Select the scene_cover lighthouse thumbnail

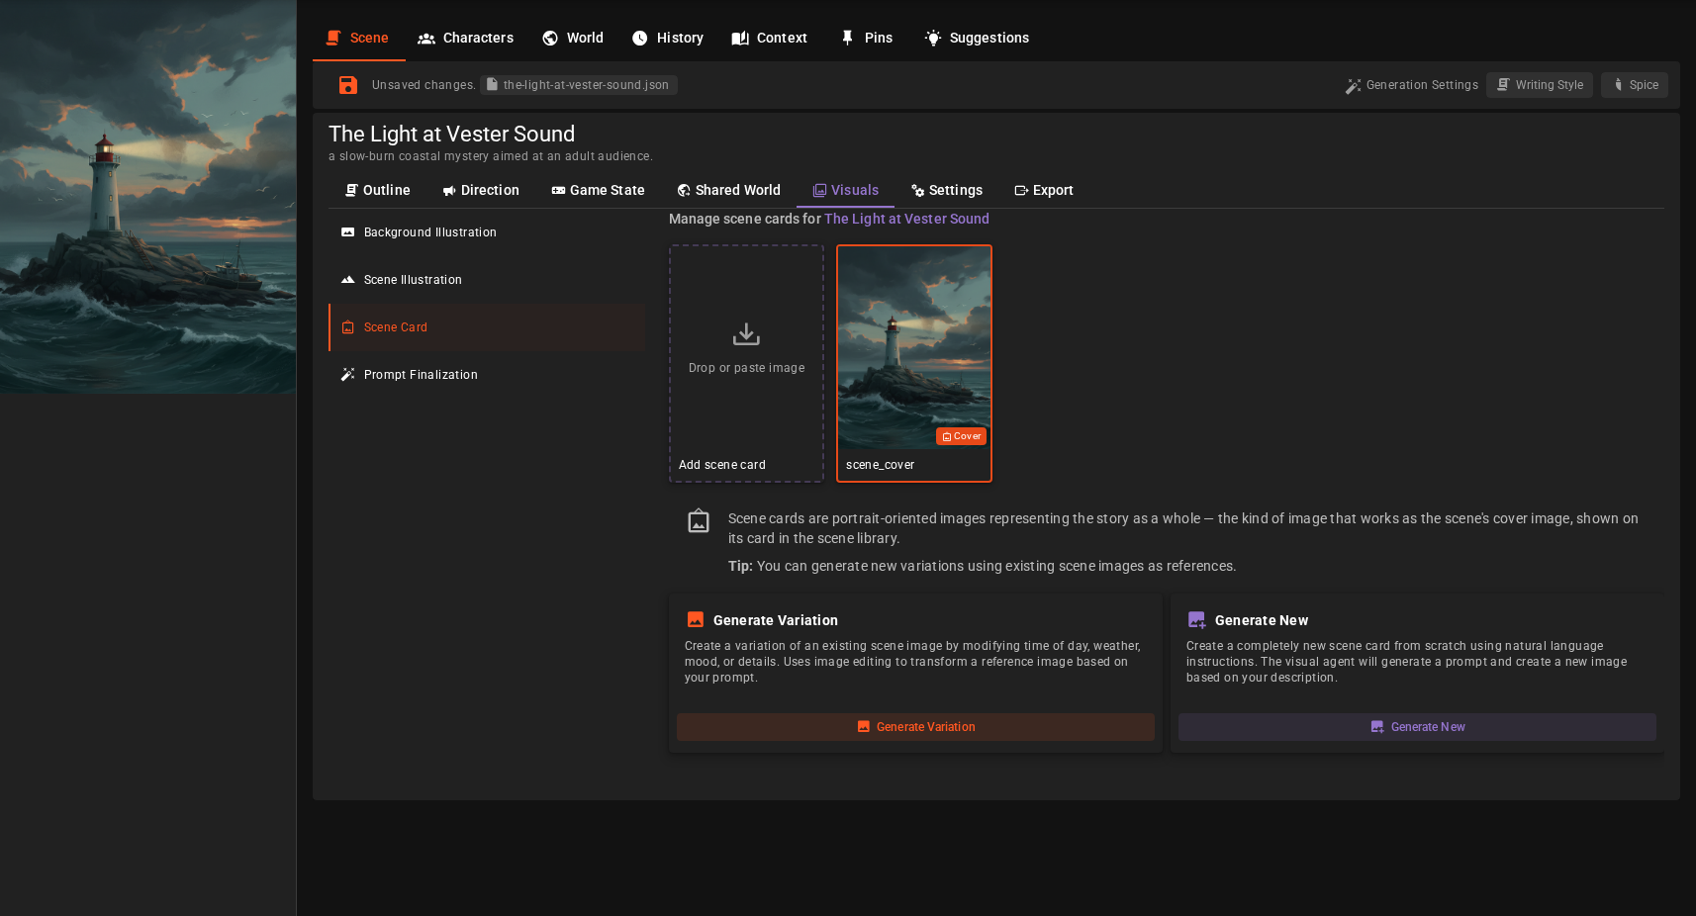click(914, 348)
